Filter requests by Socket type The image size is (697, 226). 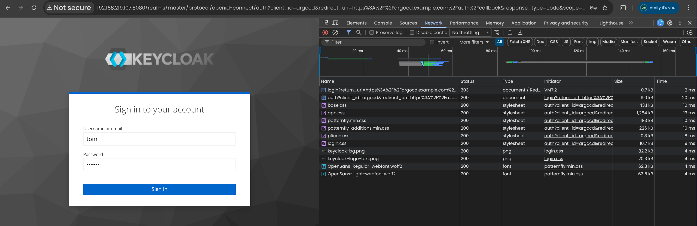coord(650,42)
